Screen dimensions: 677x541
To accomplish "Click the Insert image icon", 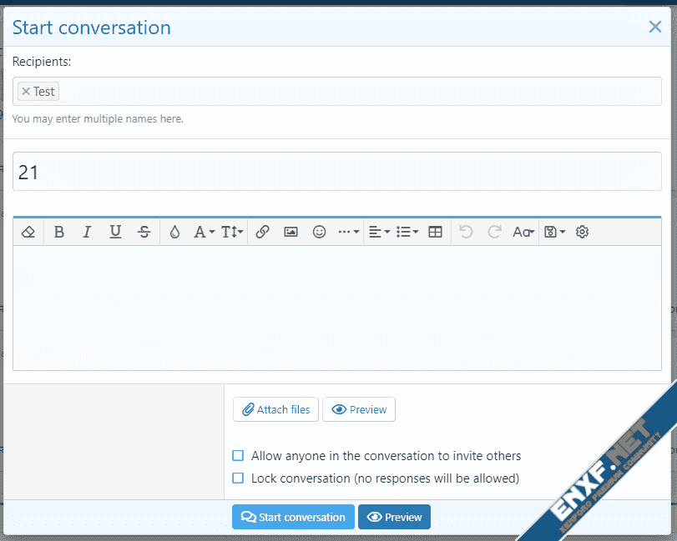I will coord(291,233).
